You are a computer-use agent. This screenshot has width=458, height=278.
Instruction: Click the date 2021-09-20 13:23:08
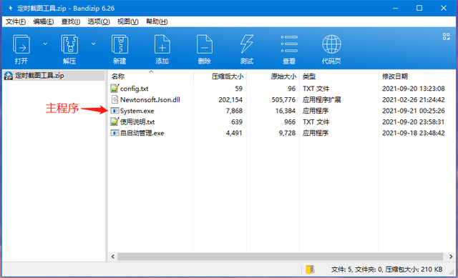[414, 89]
